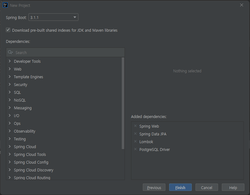250x195 pixels.
Task: Remove Spring Web from added dependencies
Action: [135, 126]
